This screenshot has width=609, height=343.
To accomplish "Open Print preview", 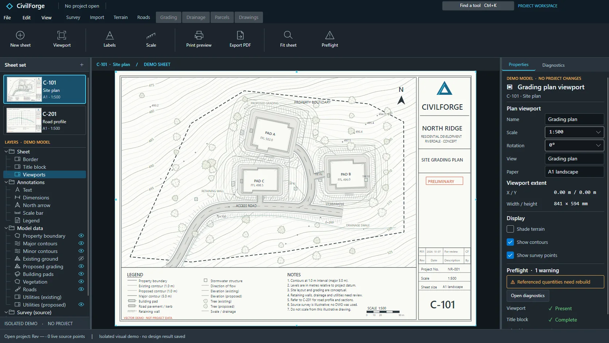I will click(x=199, y=39).
